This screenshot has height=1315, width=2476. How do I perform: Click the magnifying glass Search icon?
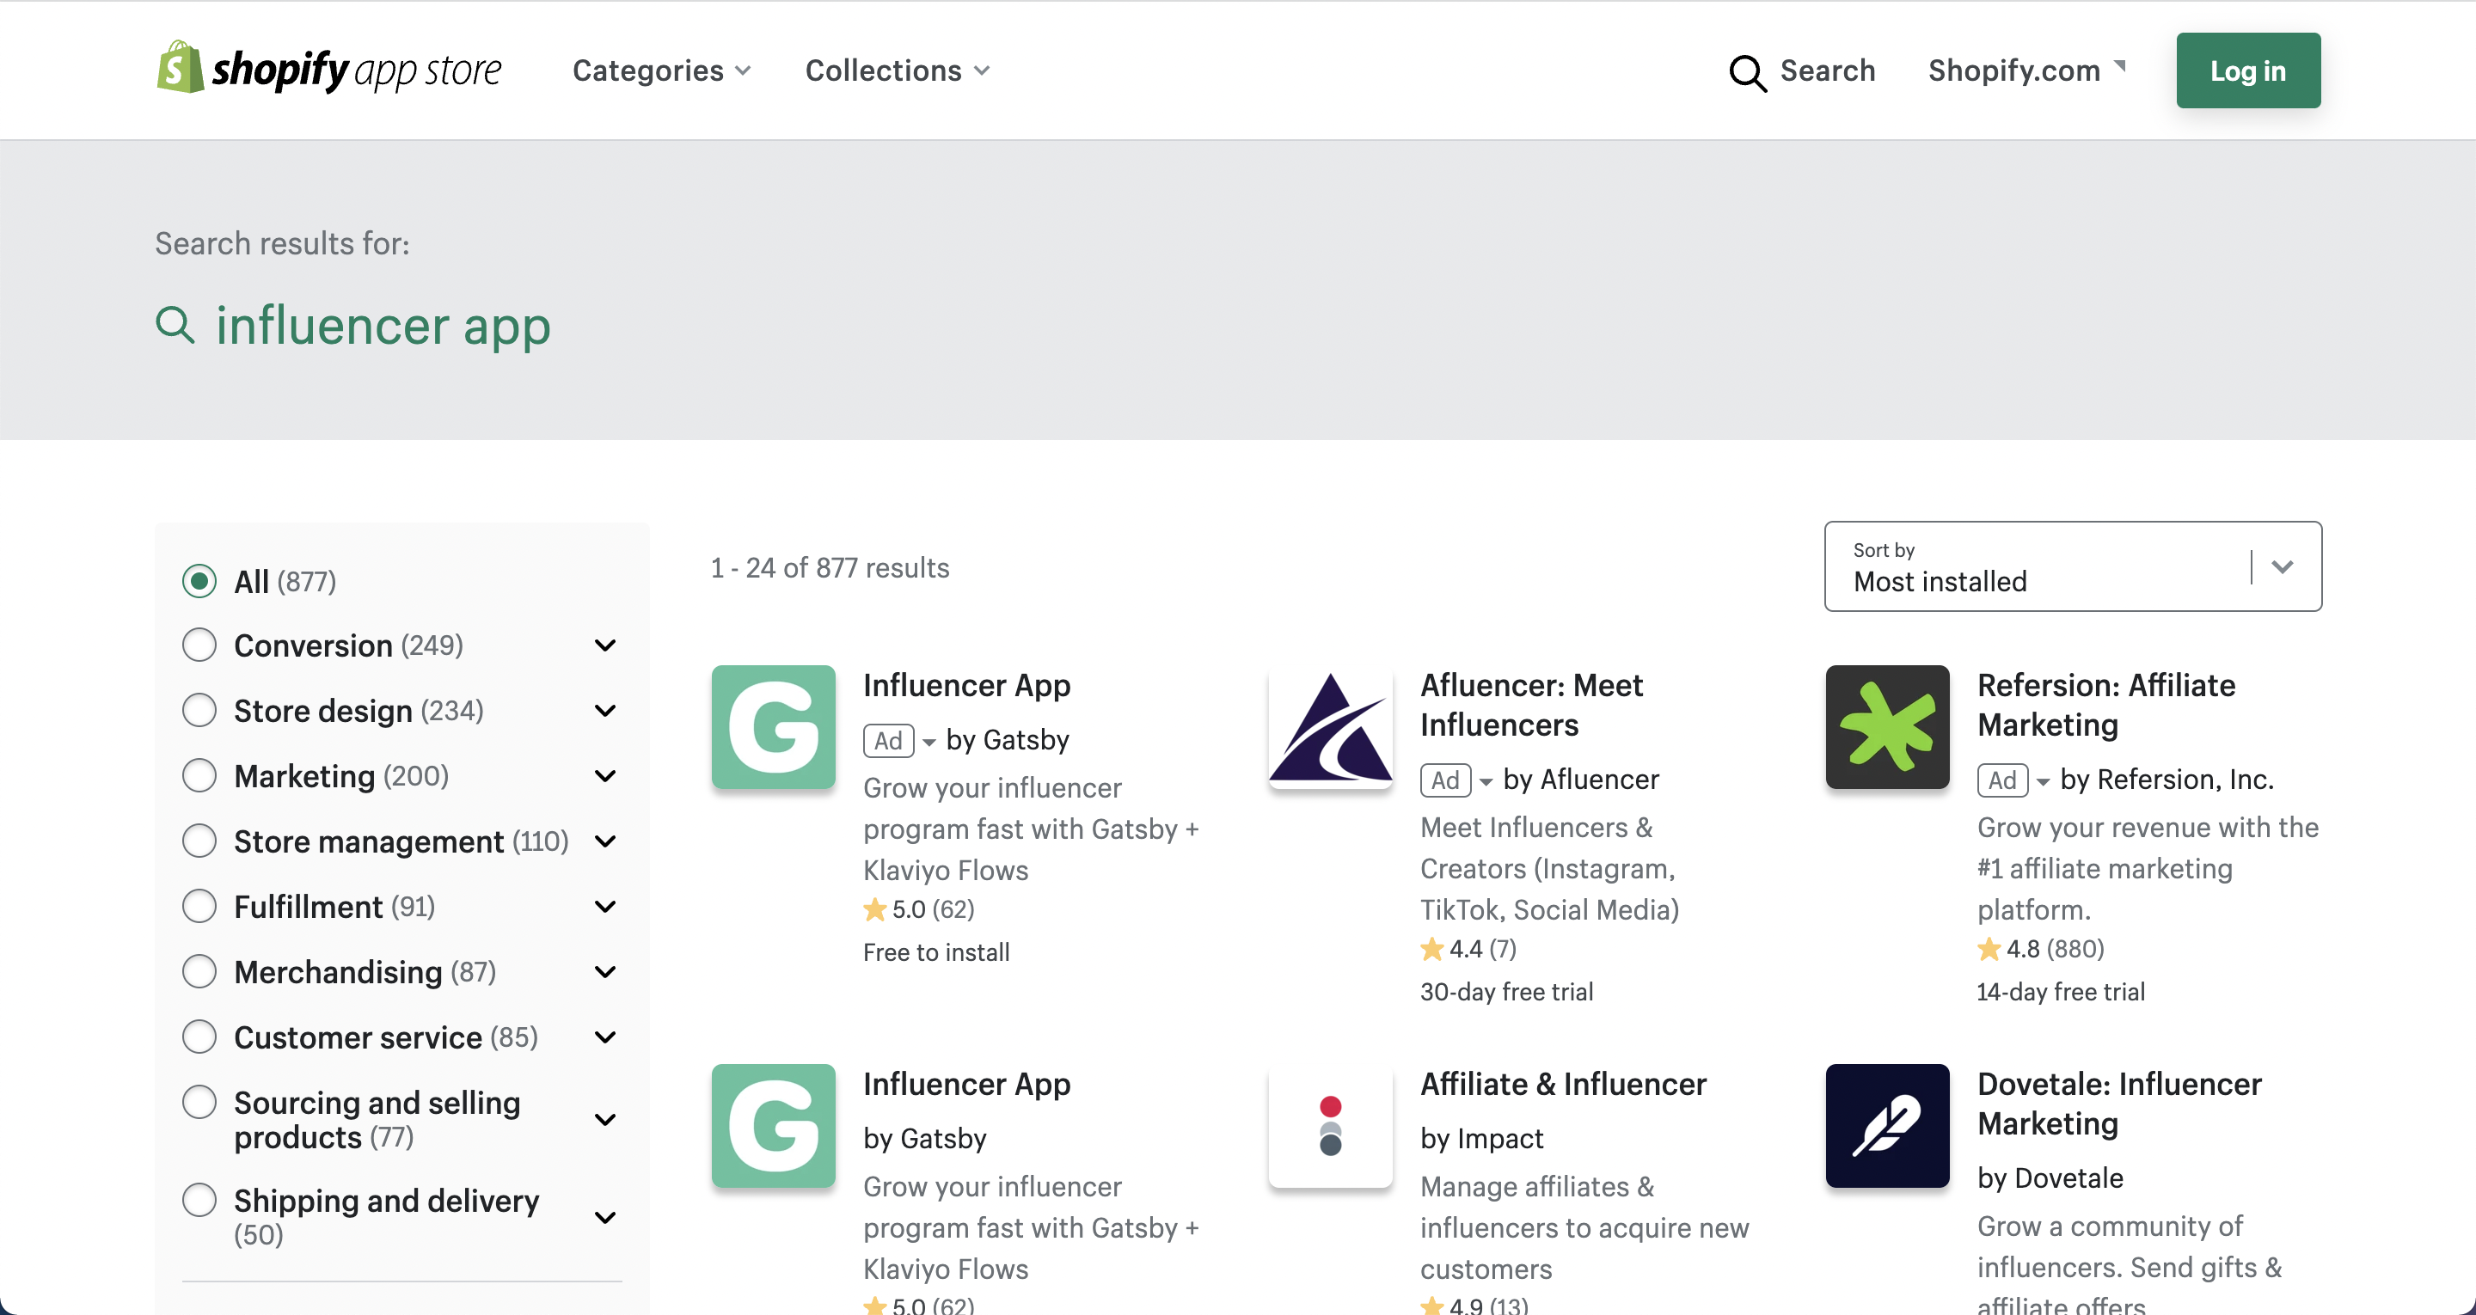(x=1746, y=72)
